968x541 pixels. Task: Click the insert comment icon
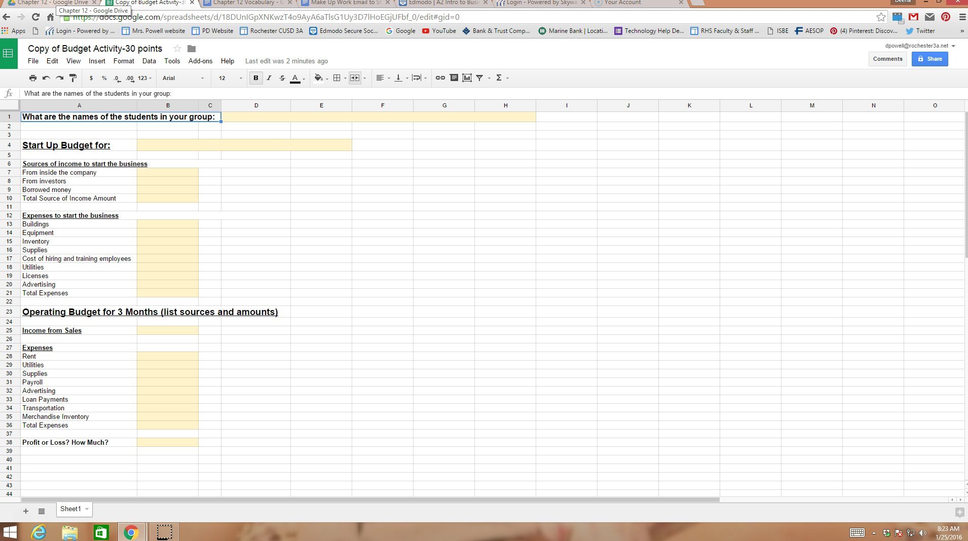tap(454, 78)
